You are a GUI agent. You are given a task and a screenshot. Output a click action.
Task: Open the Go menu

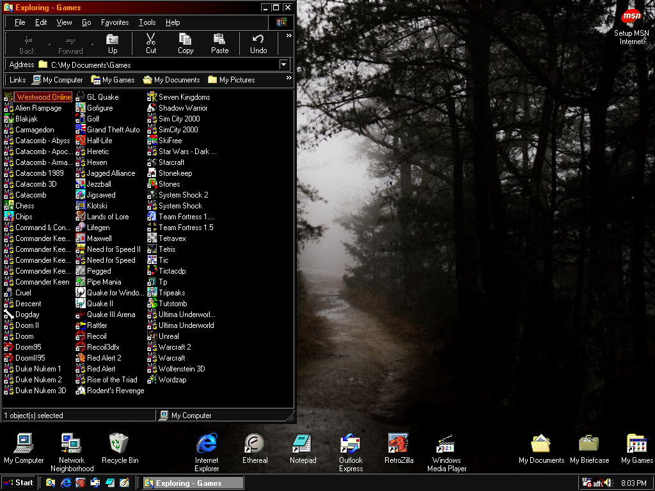[x=86, y=22]
